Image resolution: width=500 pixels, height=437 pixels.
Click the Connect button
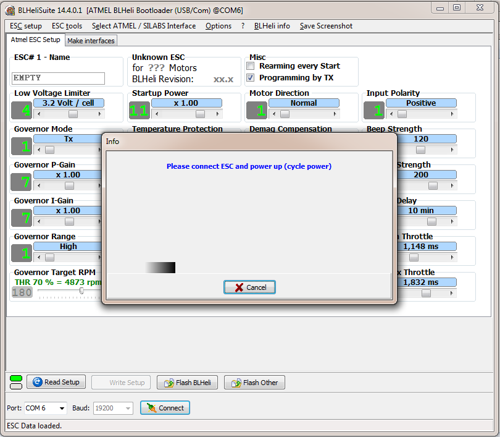[165, 408]
